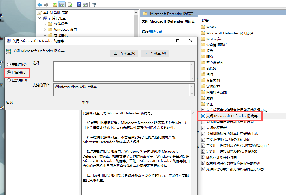
Task: Close the 关闭 Microsoft Defender 防病毒 dialog
Action: click(191, 41)
